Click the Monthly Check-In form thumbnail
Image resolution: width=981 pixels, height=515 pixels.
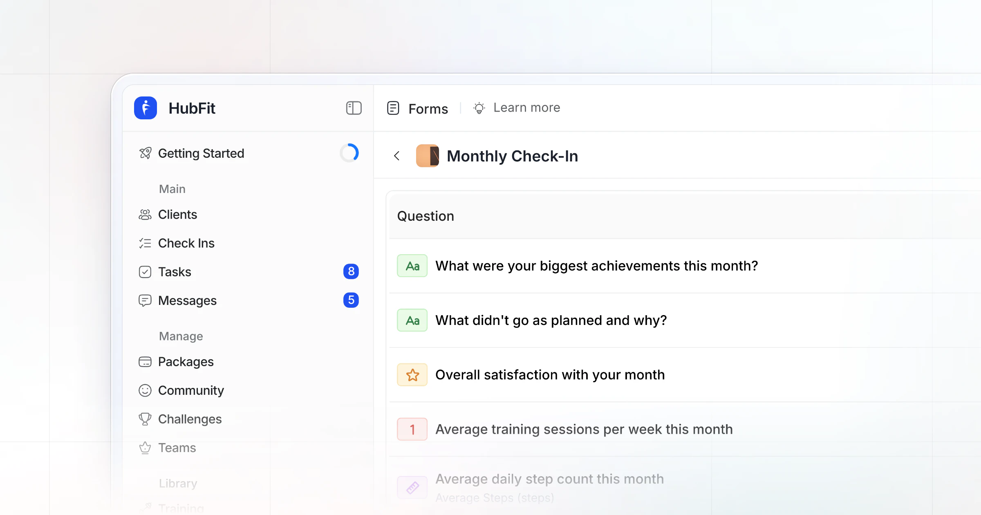coord(428,156)
